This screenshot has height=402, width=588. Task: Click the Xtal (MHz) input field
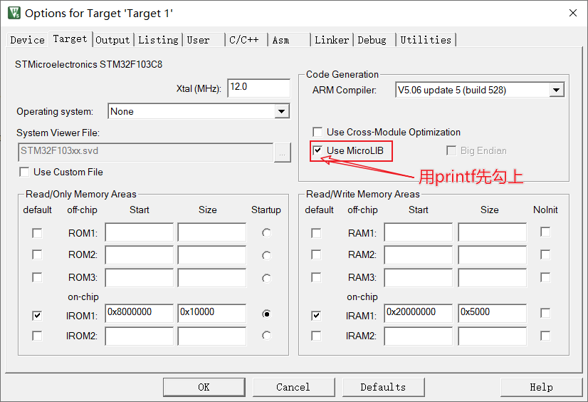pos(258,88)
